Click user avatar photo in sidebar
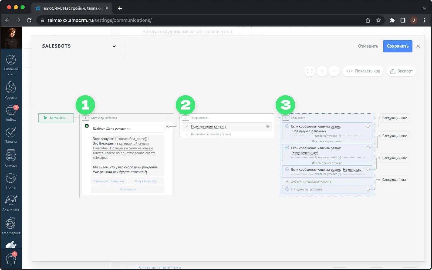This screenshot has width=432, height=270. pos(11,38)
